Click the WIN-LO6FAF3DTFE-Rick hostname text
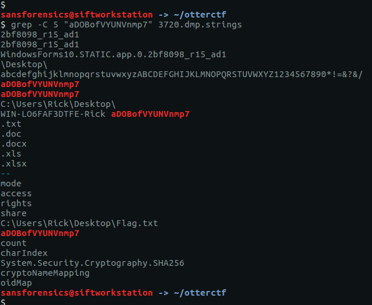 point(53,114)
